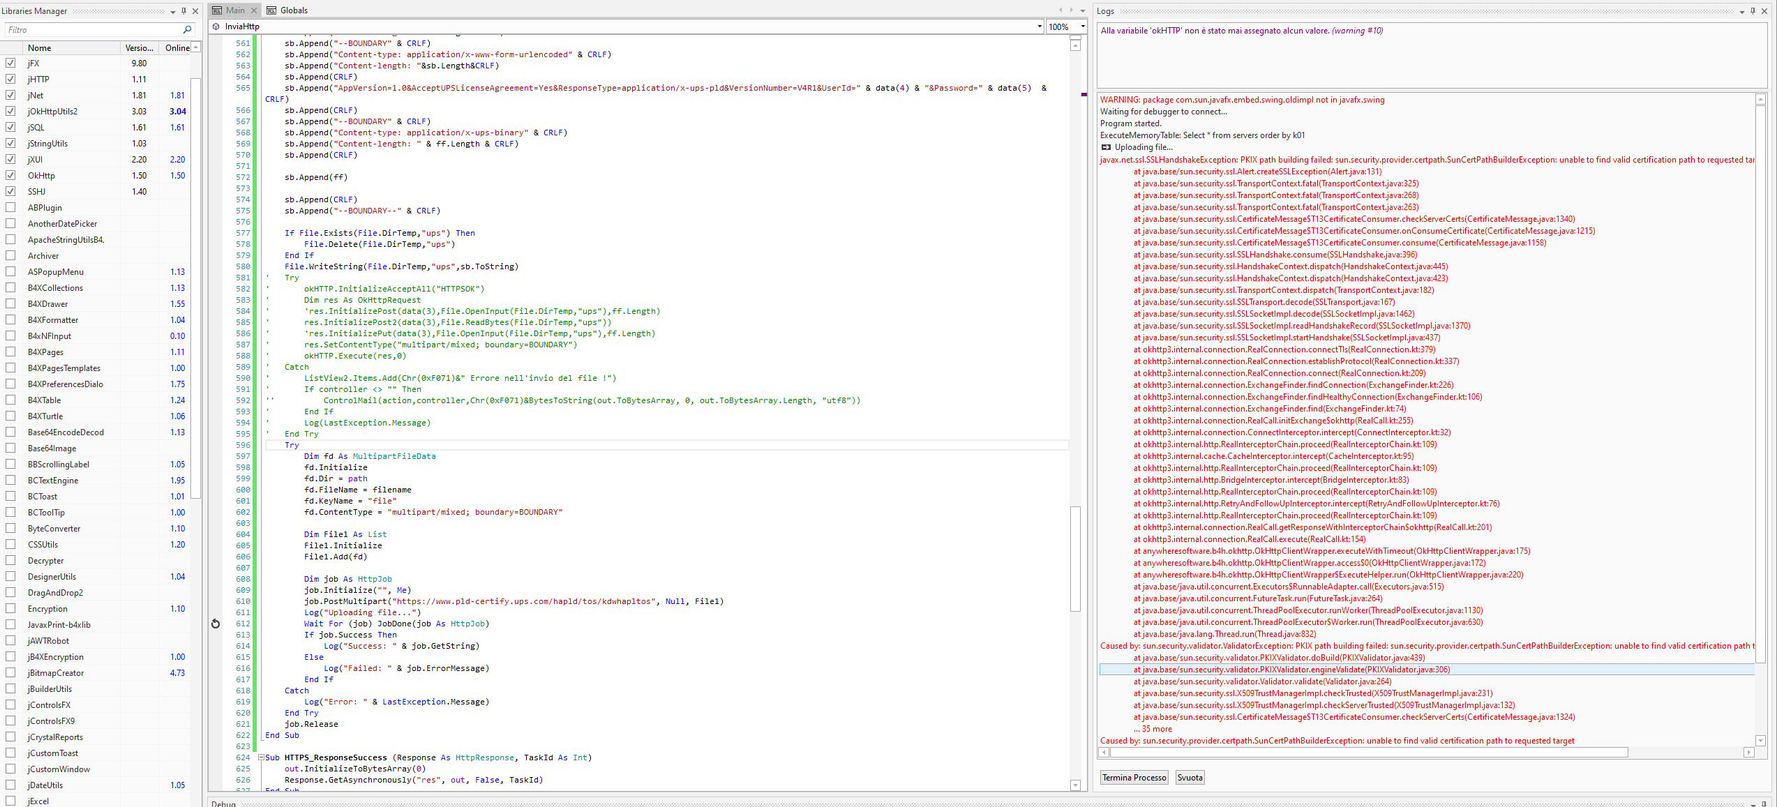Uncheck the jOkHttpUtils2 library
The image size is (1777, 807).
[10, 111]
